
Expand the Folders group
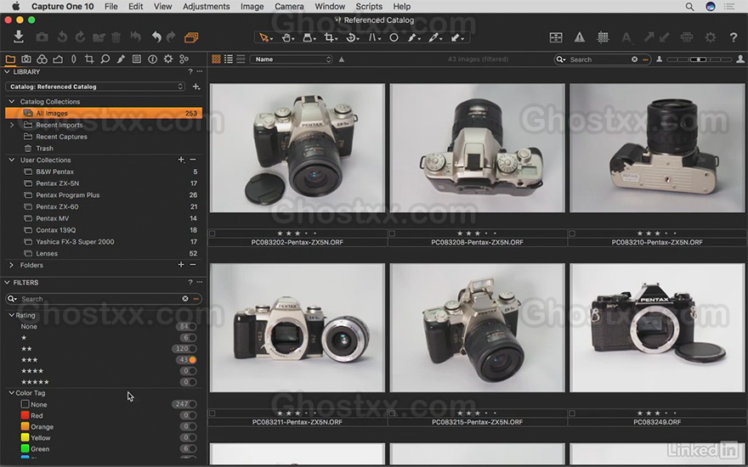(11, 265)
